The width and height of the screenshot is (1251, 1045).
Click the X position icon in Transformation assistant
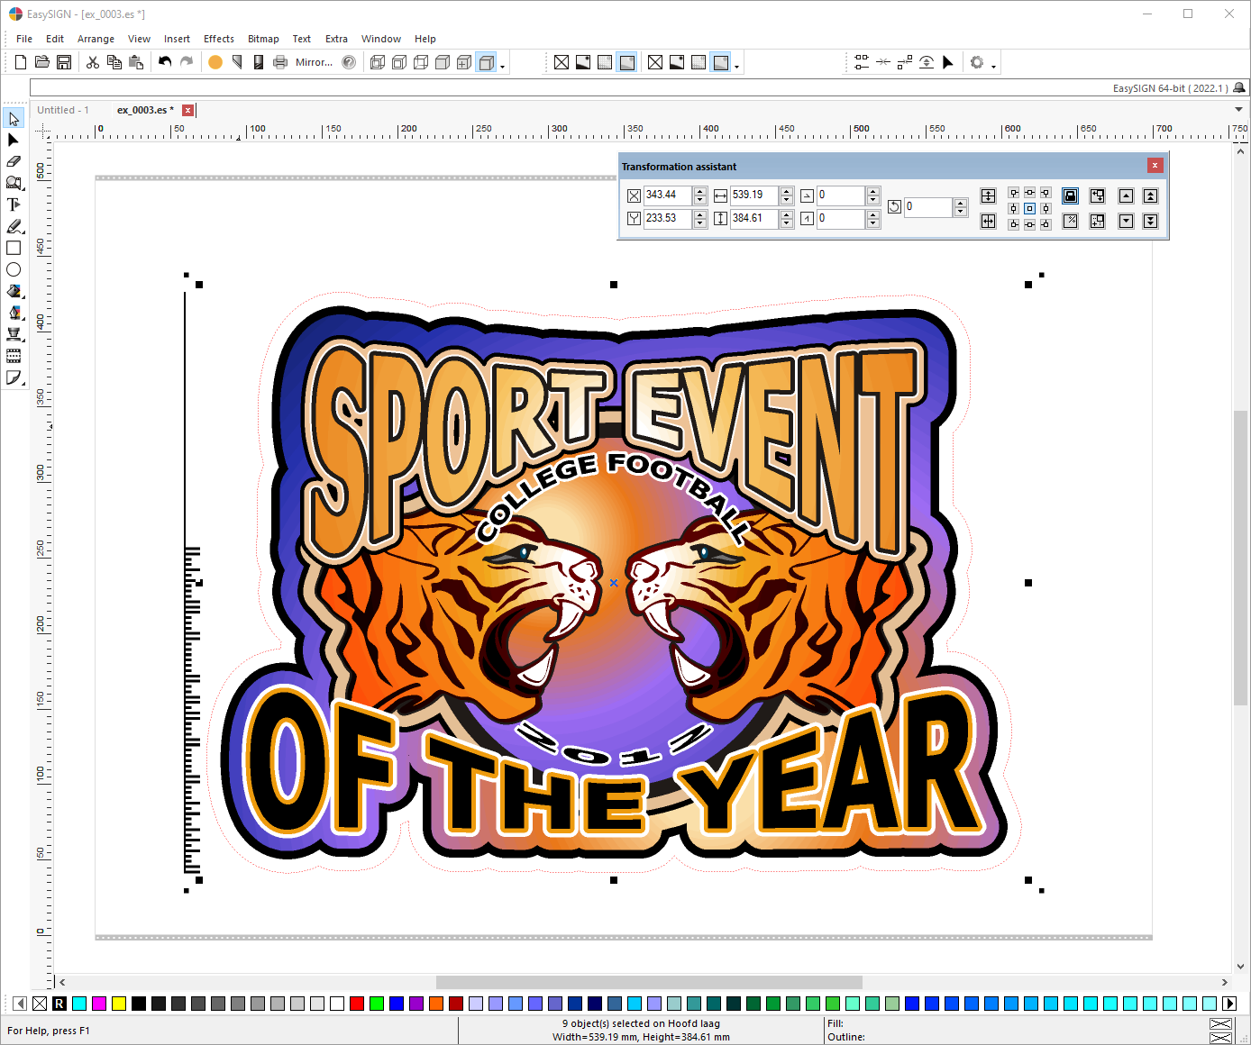pyautogui.click(x=634, y=195)
